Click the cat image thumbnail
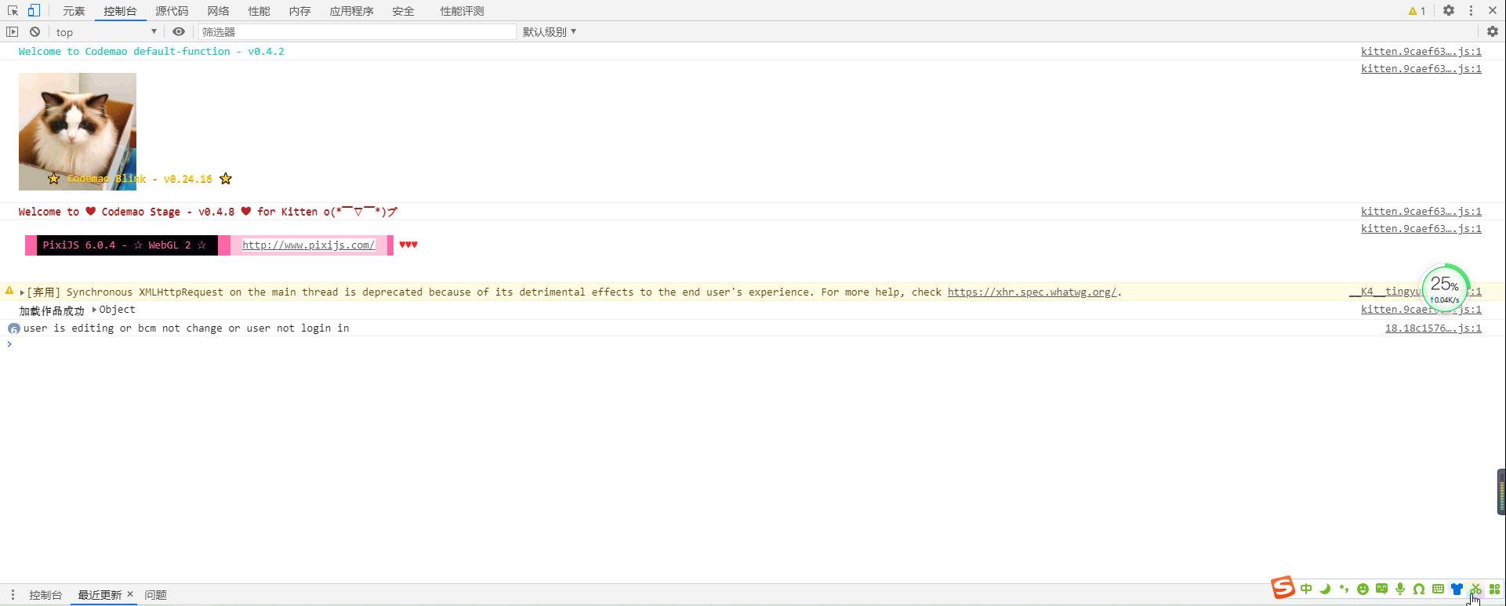 click(78, 132)
